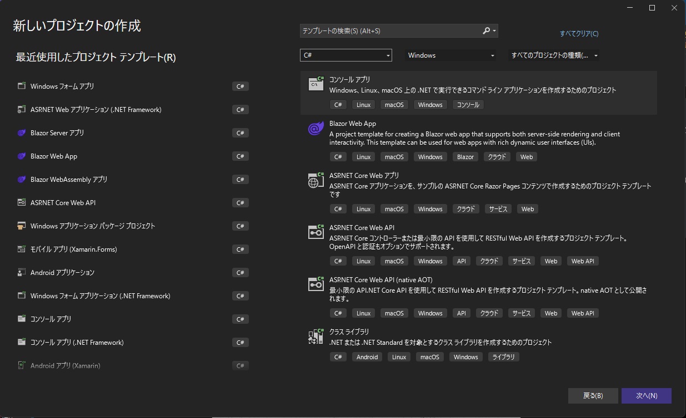Click the ASP.NET Core Web API template icon
This screenshot has width=686, height=418.
point(316,232)
